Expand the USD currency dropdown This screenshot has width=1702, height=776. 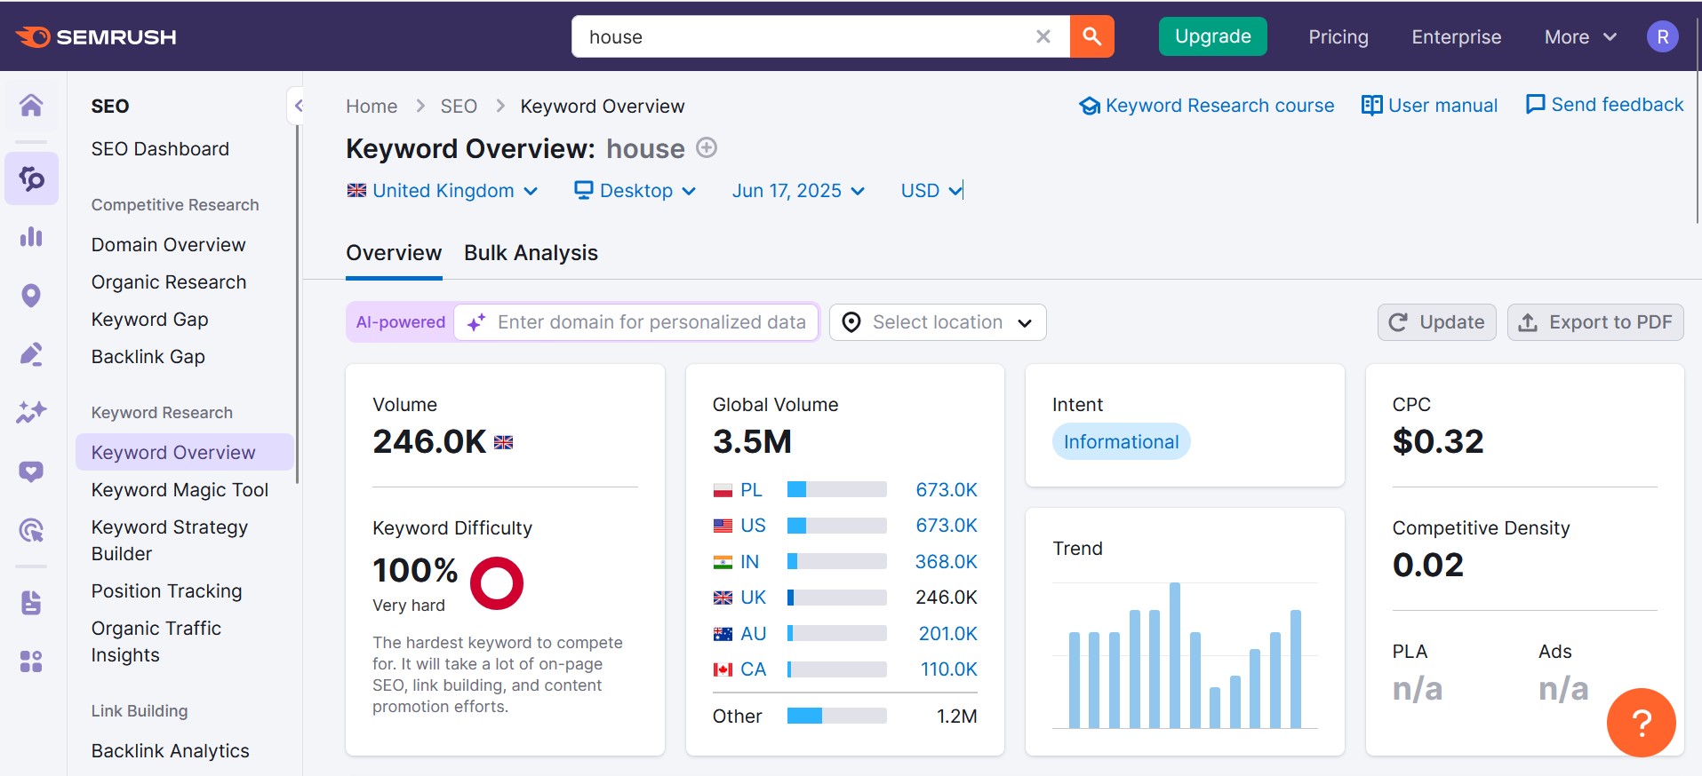click(x=931, y=191)
